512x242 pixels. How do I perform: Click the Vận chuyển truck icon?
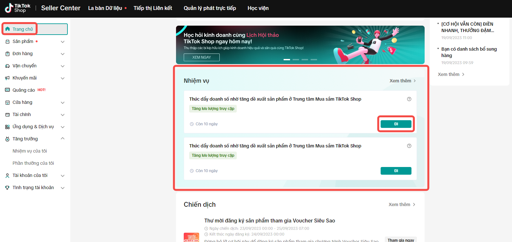pos(7,66)
